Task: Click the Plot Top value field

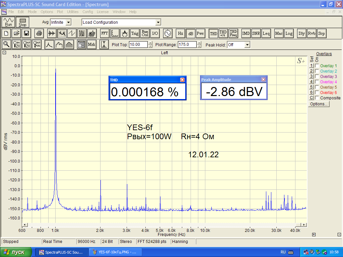Action: point(138,45)
